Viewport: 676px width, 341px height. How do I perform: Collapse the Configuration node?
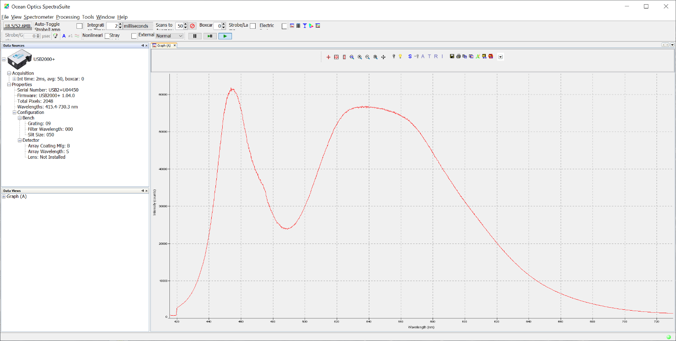(x=14, y=113)
